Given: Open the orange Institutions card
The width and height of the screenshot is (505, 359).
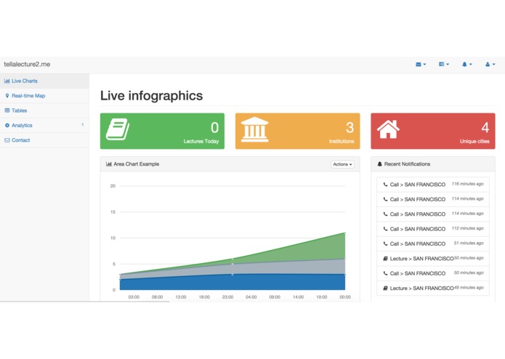Looking at the screenshot, I should pos(298,131).
